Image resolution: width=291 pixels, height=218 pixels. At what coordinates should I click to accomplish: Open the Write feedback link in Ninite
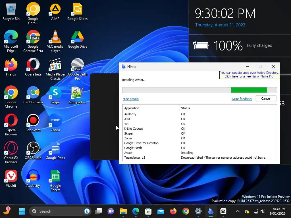(242, 99)
